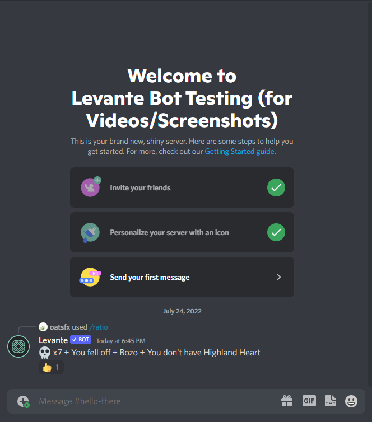
Task: Click Personalize your server with an icon
Action: point(182,232)
